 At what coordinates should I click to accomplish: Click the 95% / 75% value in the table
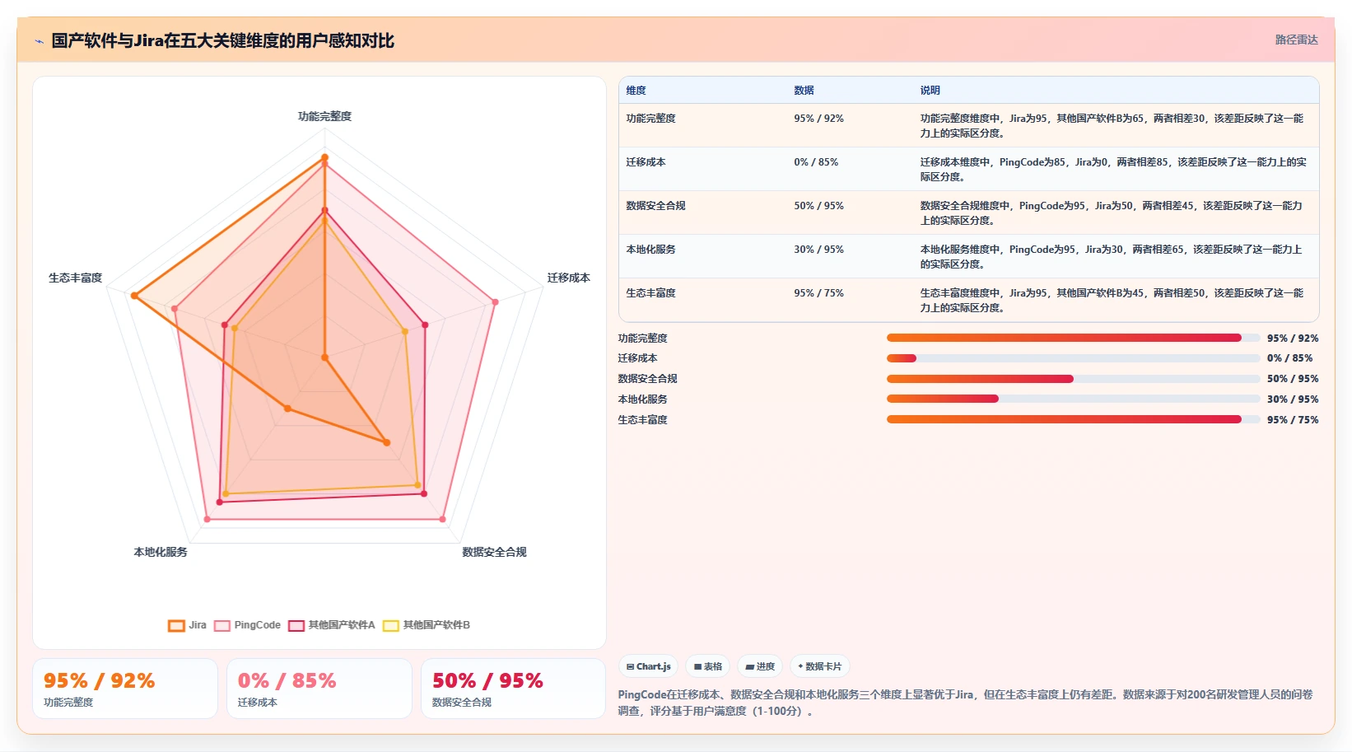click(818, 293)
